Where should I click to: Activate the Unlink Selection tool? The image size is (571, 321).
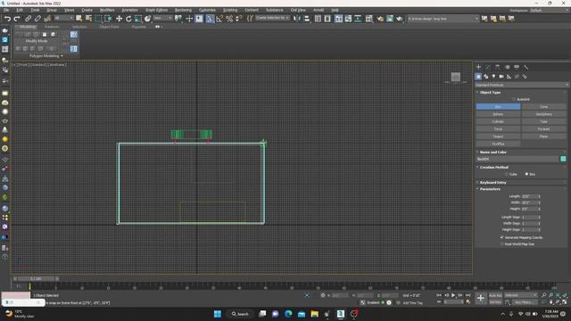tap(37, 19)
